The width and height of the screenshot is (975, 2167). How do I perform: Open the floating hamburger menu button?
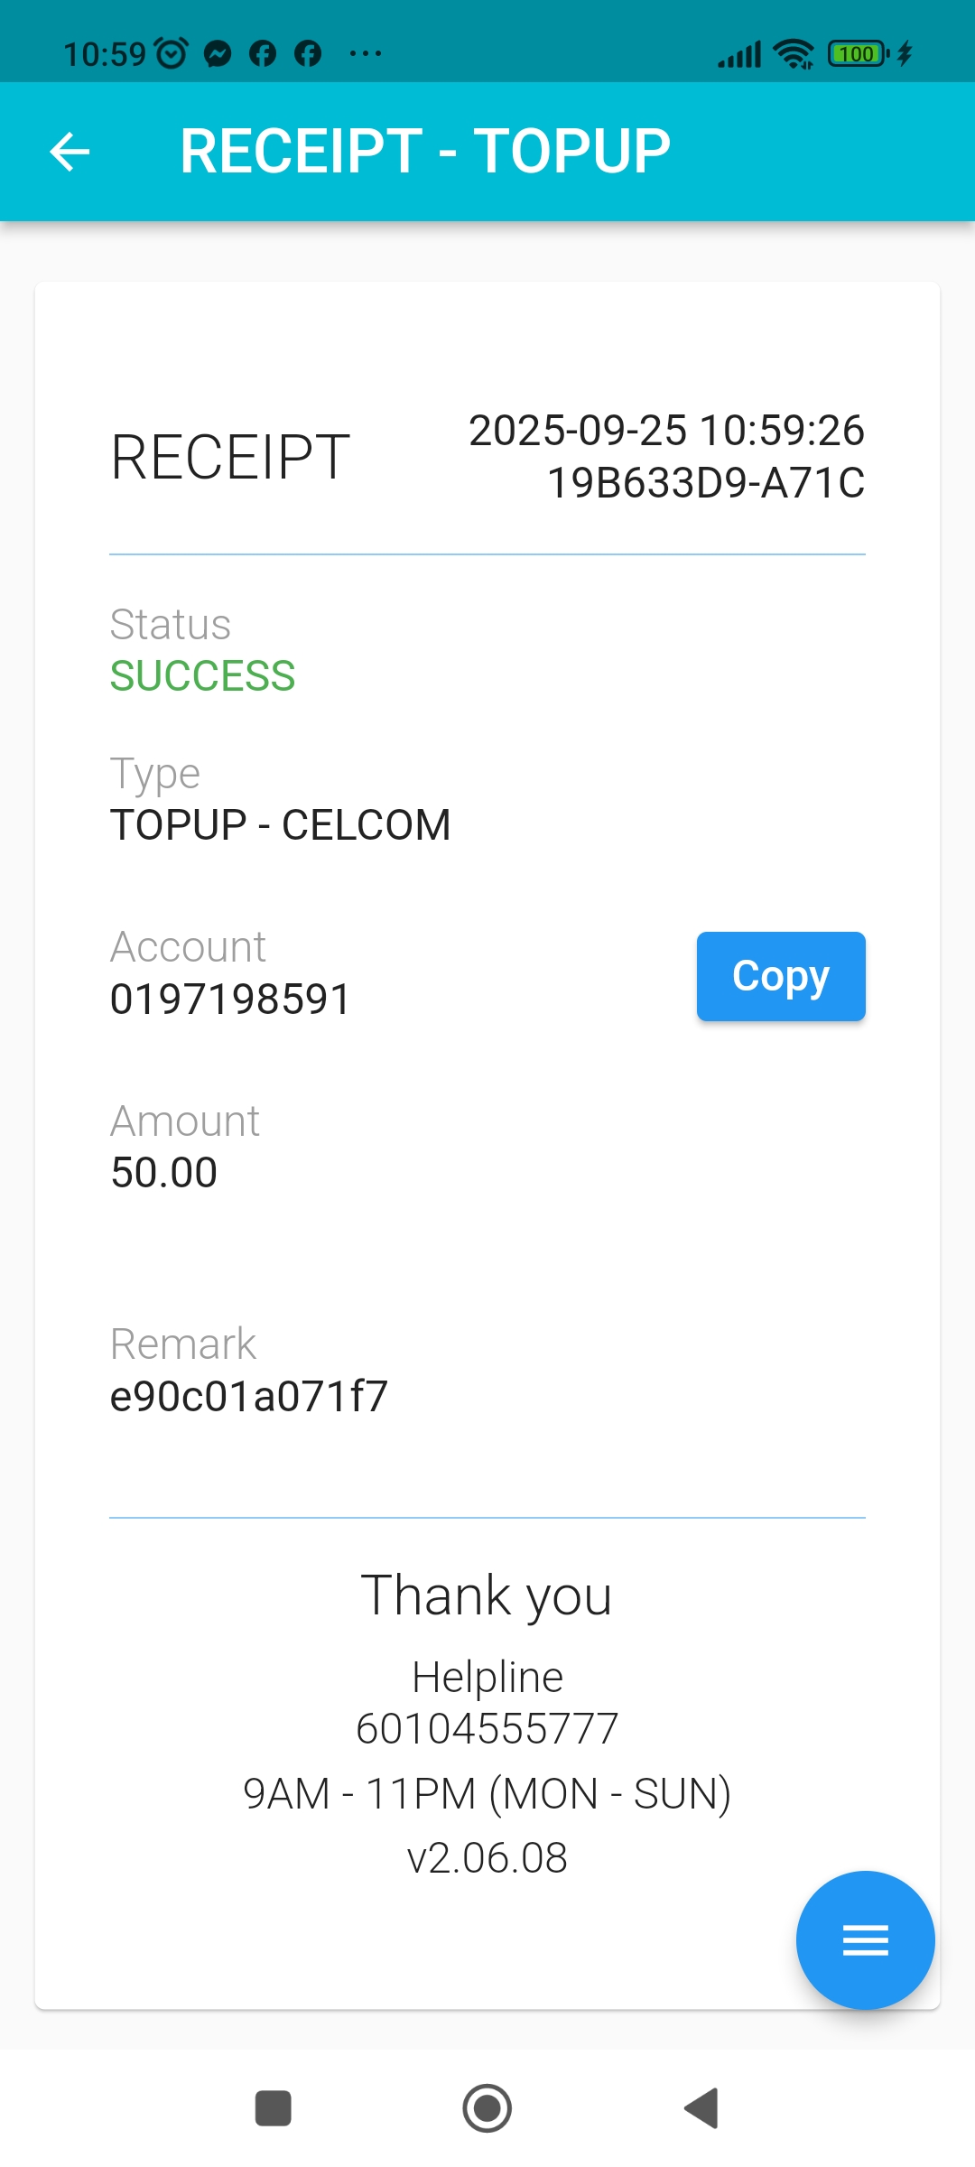(x=865, y=1939)
